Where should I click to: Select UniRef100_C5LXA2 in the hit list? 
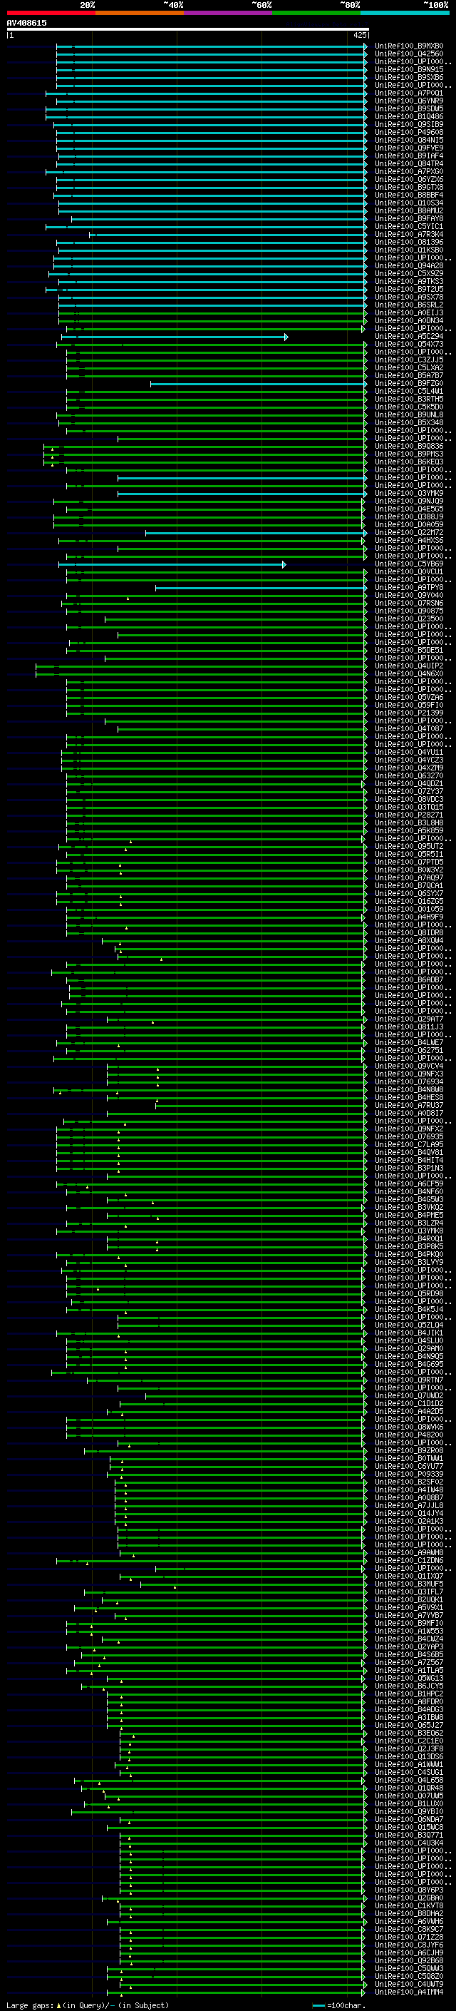[x=409, y=367]
